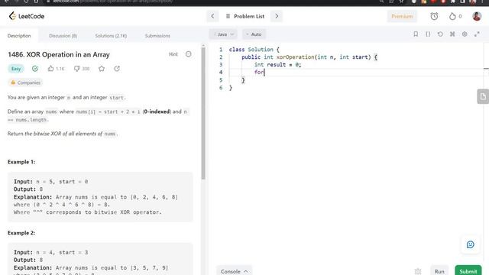Toggle fullscreen editor icon

477,34
